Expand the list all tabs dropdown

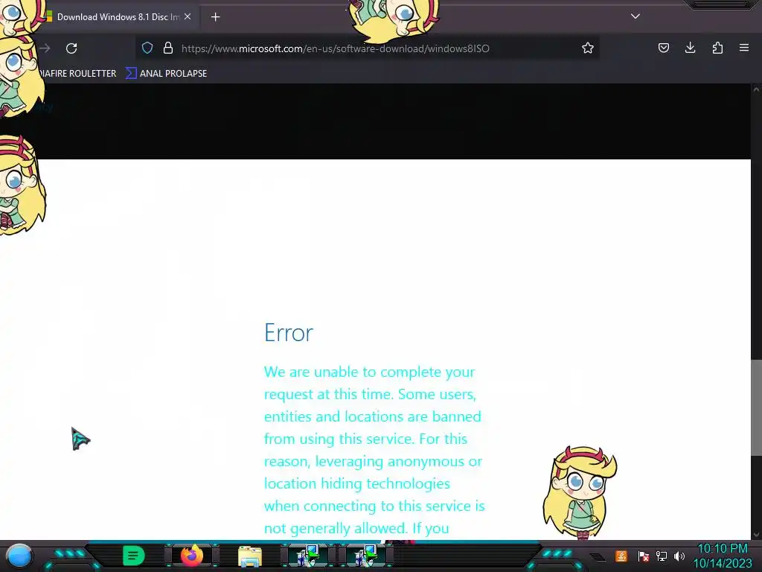(635, 16)
